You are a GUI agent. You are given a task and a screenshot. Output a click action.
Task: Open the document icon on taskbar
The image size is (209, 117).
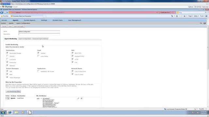pos(30,113)
